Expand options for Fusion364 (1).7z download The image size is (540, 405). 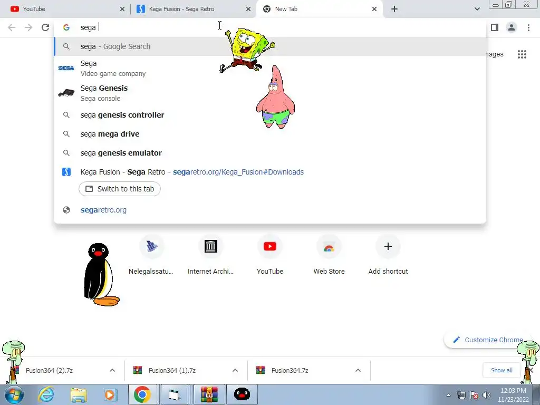coord(235,371)
